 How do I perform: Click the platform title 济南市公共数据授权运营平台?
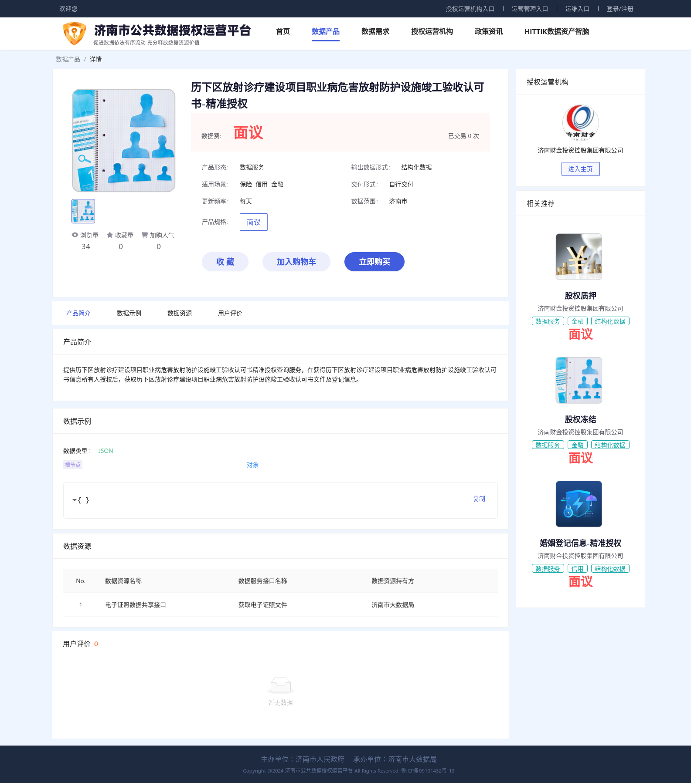(x=172, y=30)
